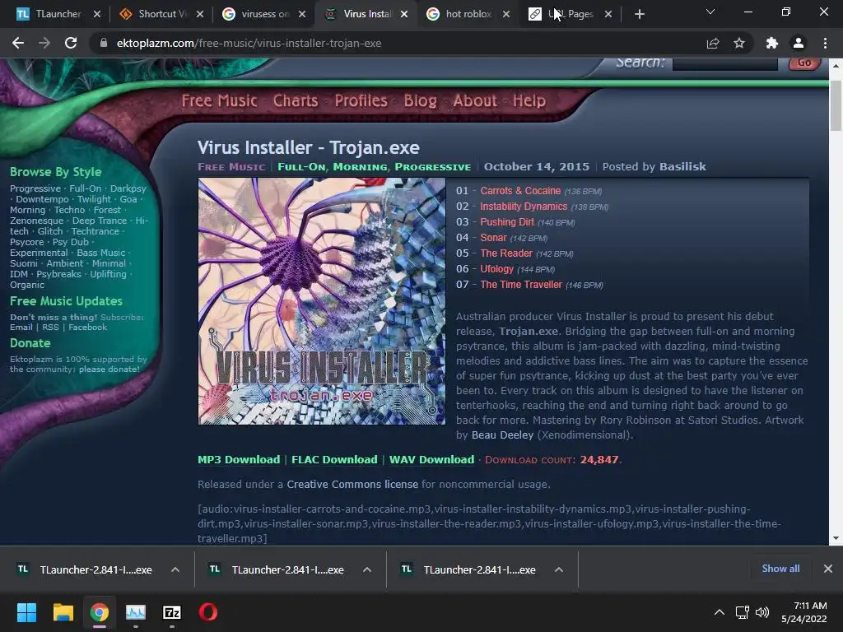
Task: Click the Virus Installer album cover
Action: 322,301
